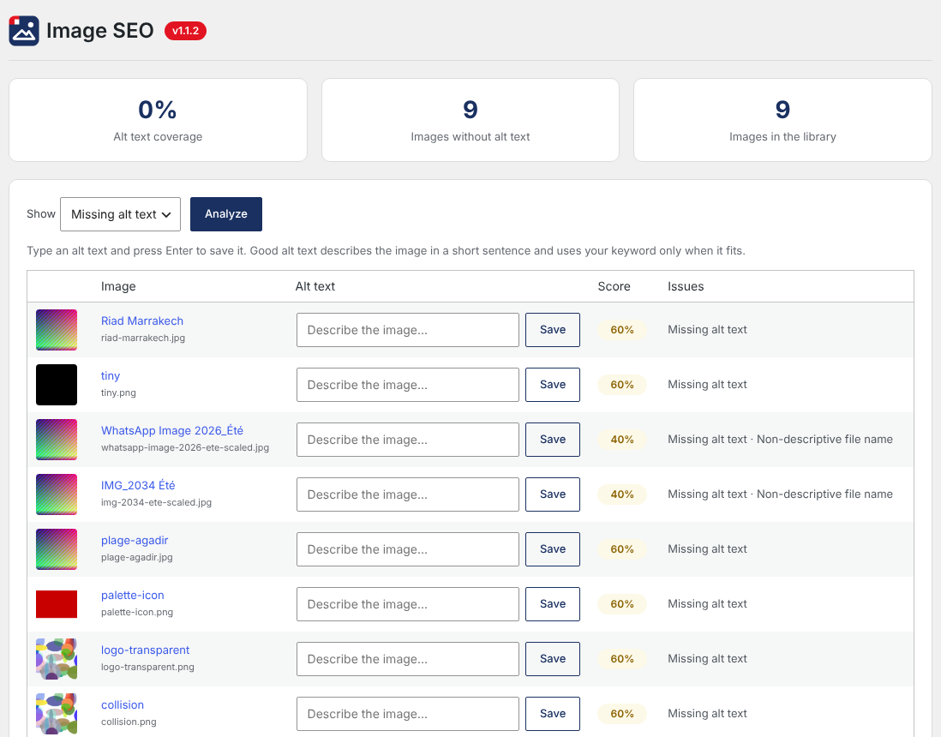Click the 60% score badge for Riad Marrakech

(621, 329)
